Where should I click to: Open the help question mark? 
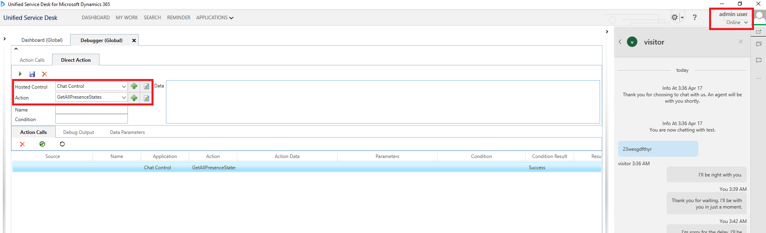coord(695,17)
